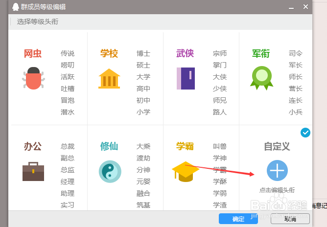Screen dimensions: 327x227
Task: Click the 少侠 level label
Action: point(220,89)
